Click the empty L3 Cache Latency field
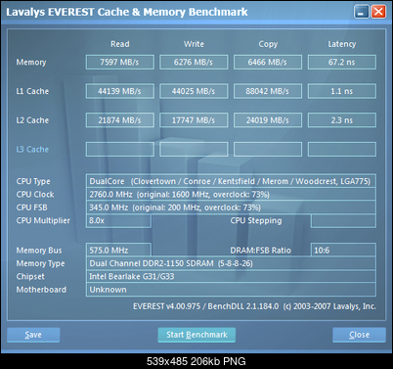Viewport: 393px width, 369px height. point(342,149)
